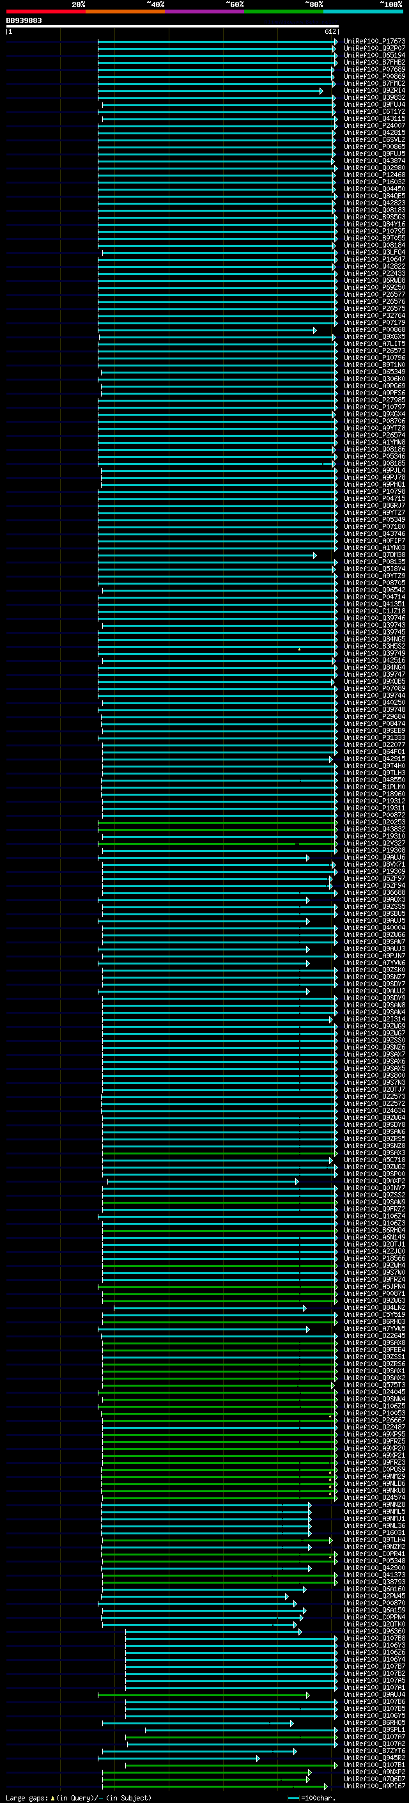409x1803 pixels.
Task: Select hit UniRef100_Q9AQX3
Action: coord(374,900)
